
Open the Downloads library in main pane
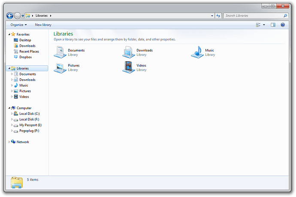coord(129,52)
